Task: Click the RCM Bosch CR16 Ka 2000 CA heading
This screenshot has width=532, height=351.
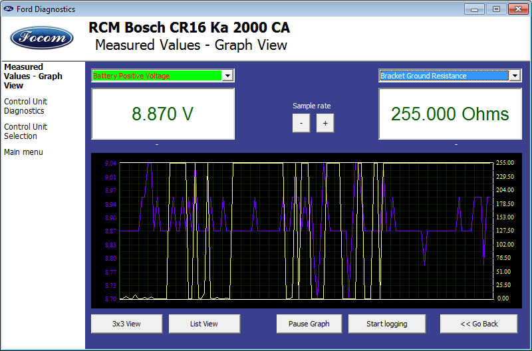Action: point(190,27)
